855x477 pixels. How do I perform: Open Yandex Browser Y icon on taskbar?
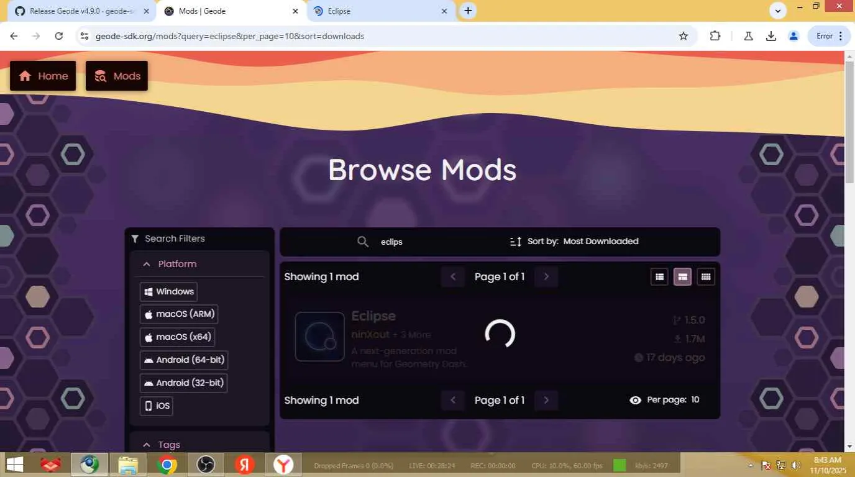(283, 465)
